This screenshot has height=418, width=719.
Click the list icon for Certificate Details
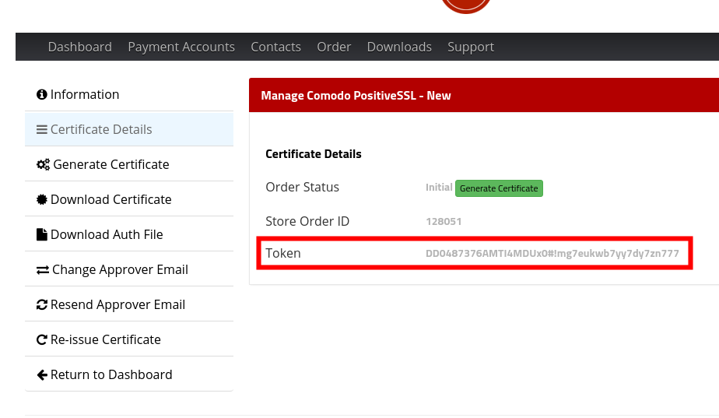pyautogui.click(x=42, y=130)
